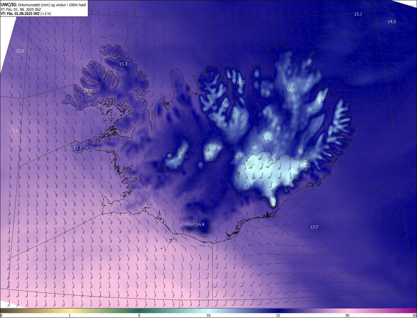This screenshot has height=318, width=417.
Task: Click the 11.3 value label
Action: [x=240, y=82]
